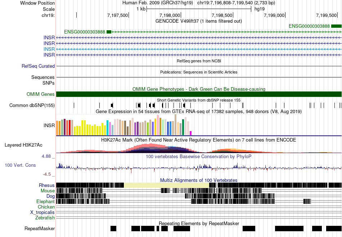Screen dimensions: 342x237
Task: Click the dark green OMIM Genes bar
Action: (199, 94)
